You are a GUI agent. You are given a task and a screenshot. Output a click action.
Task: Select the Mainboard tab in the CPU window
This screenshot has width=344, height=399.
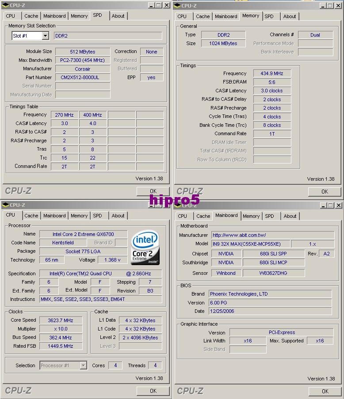coord(54,216)
